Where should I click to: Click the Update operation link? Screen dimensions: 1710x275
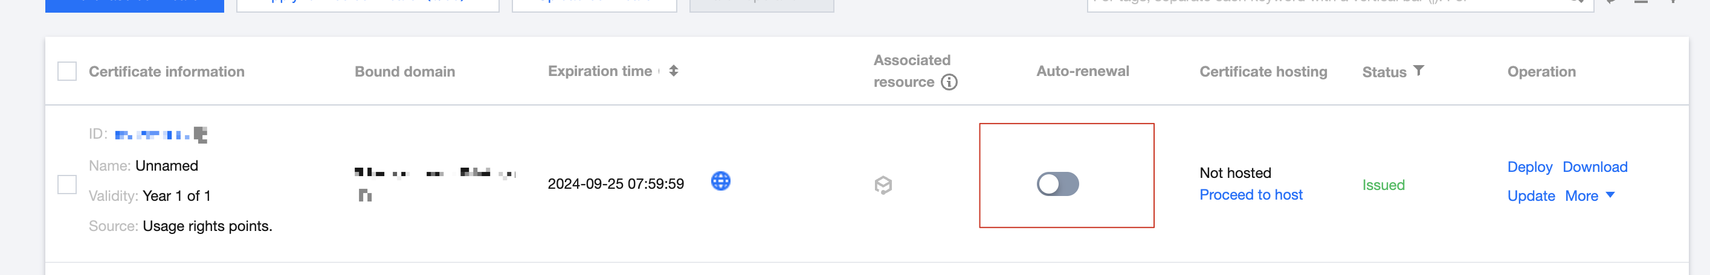pos(1531,196)
